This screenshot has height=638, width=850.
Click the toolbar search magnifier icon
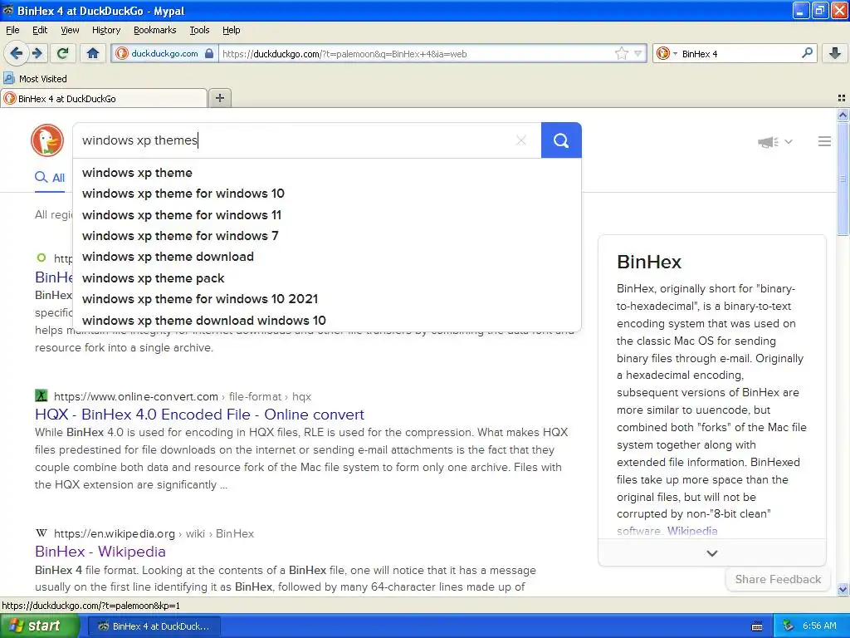coord(807,53)
